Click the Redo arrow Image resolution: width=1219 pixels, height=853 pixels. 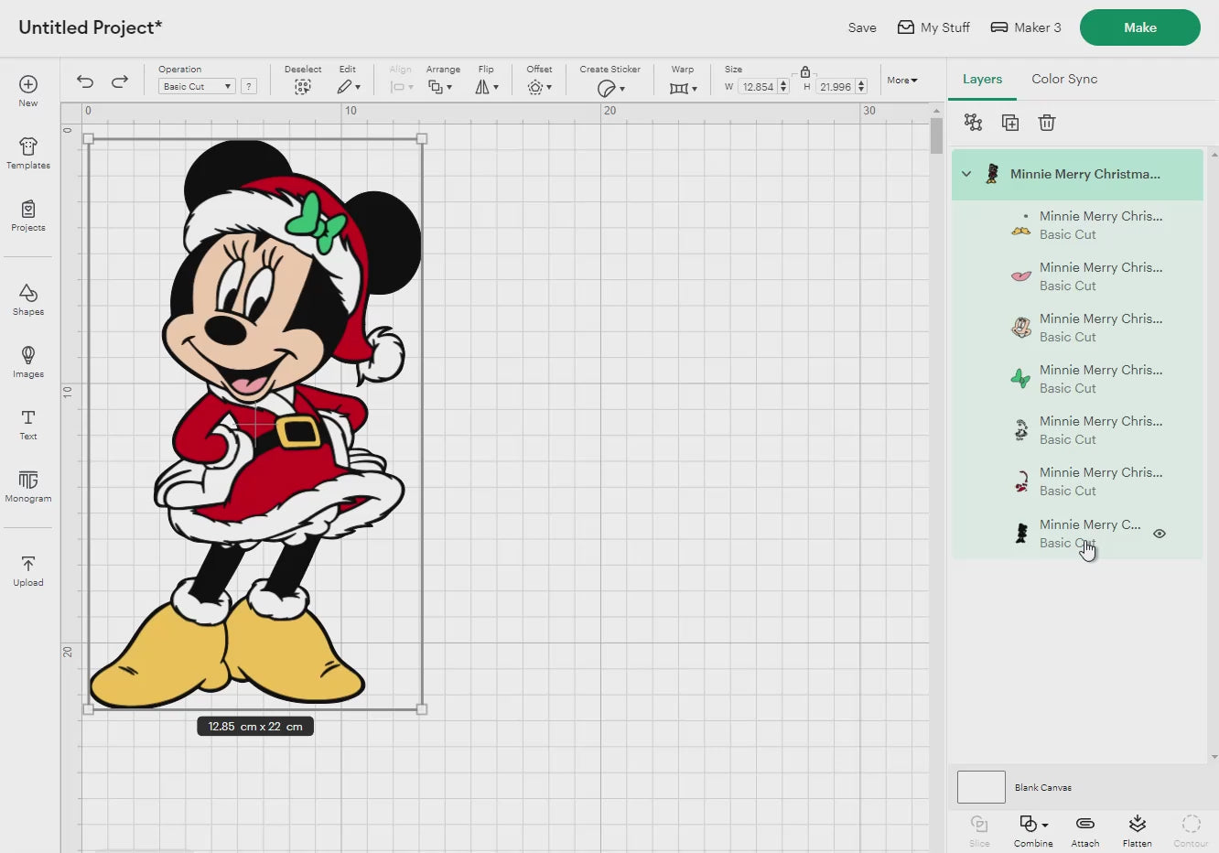point(120,81)
